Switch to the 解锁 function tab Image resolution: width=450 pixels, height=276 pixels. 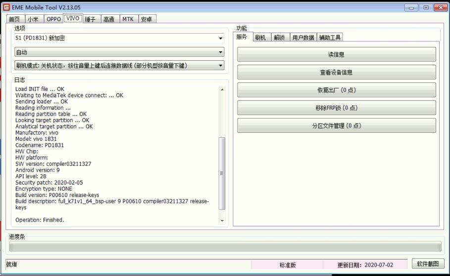[280, 38]
